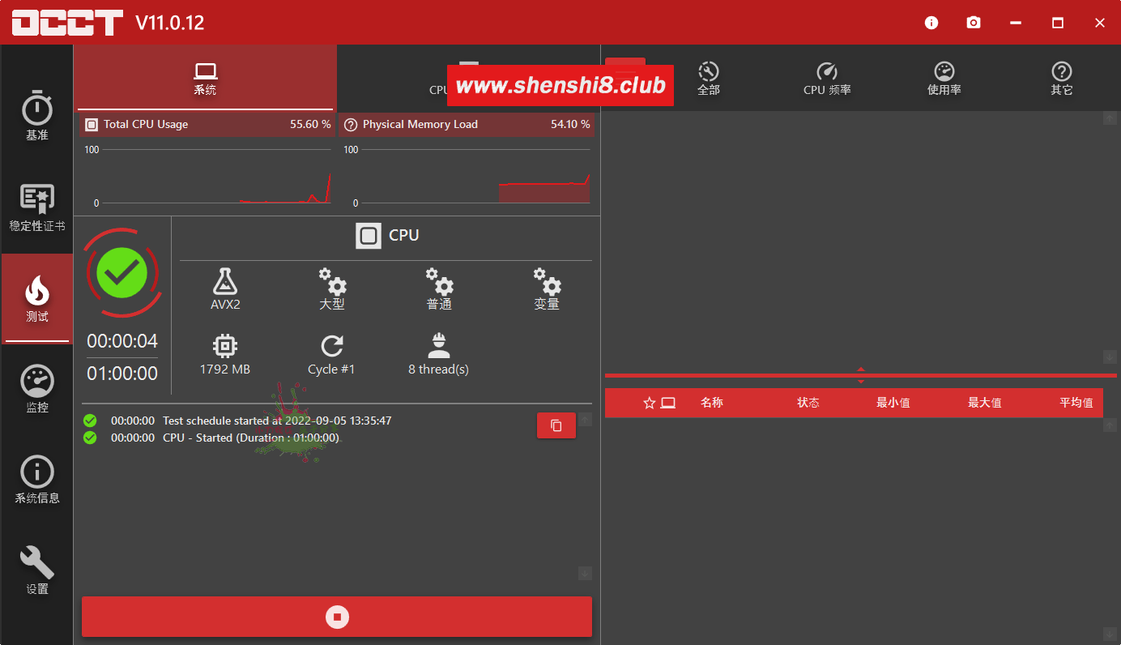Viewport: 1121px width, 645px height.
Task: Click the down arrow of the log scroller
Action: [x=585, y=574]
